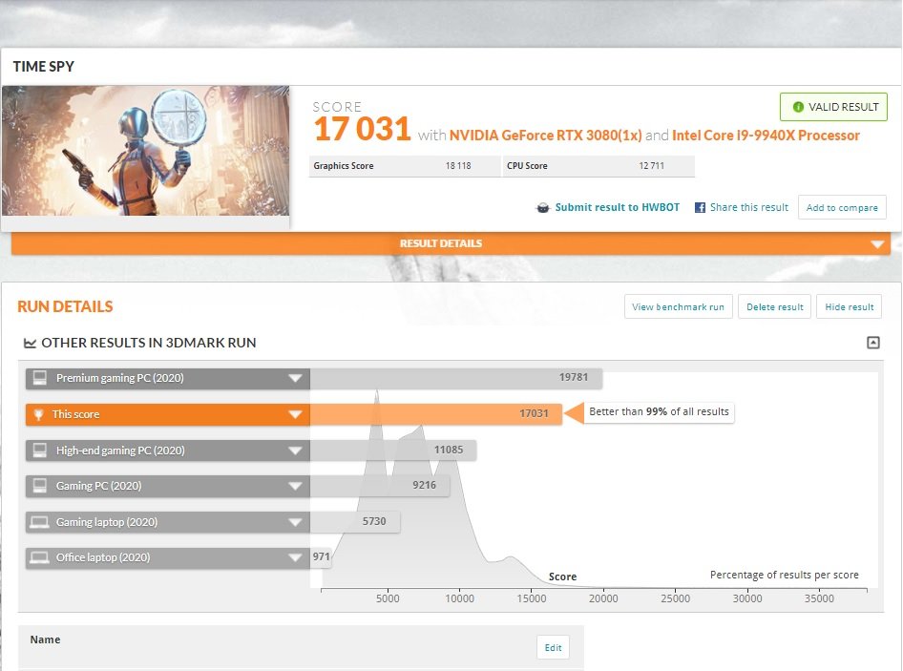Image resolution: width=903 pixels, height=671 pixels.
Task: Expand the Gaming PC (2020) dropdown arrow
Action: (295, 486)
